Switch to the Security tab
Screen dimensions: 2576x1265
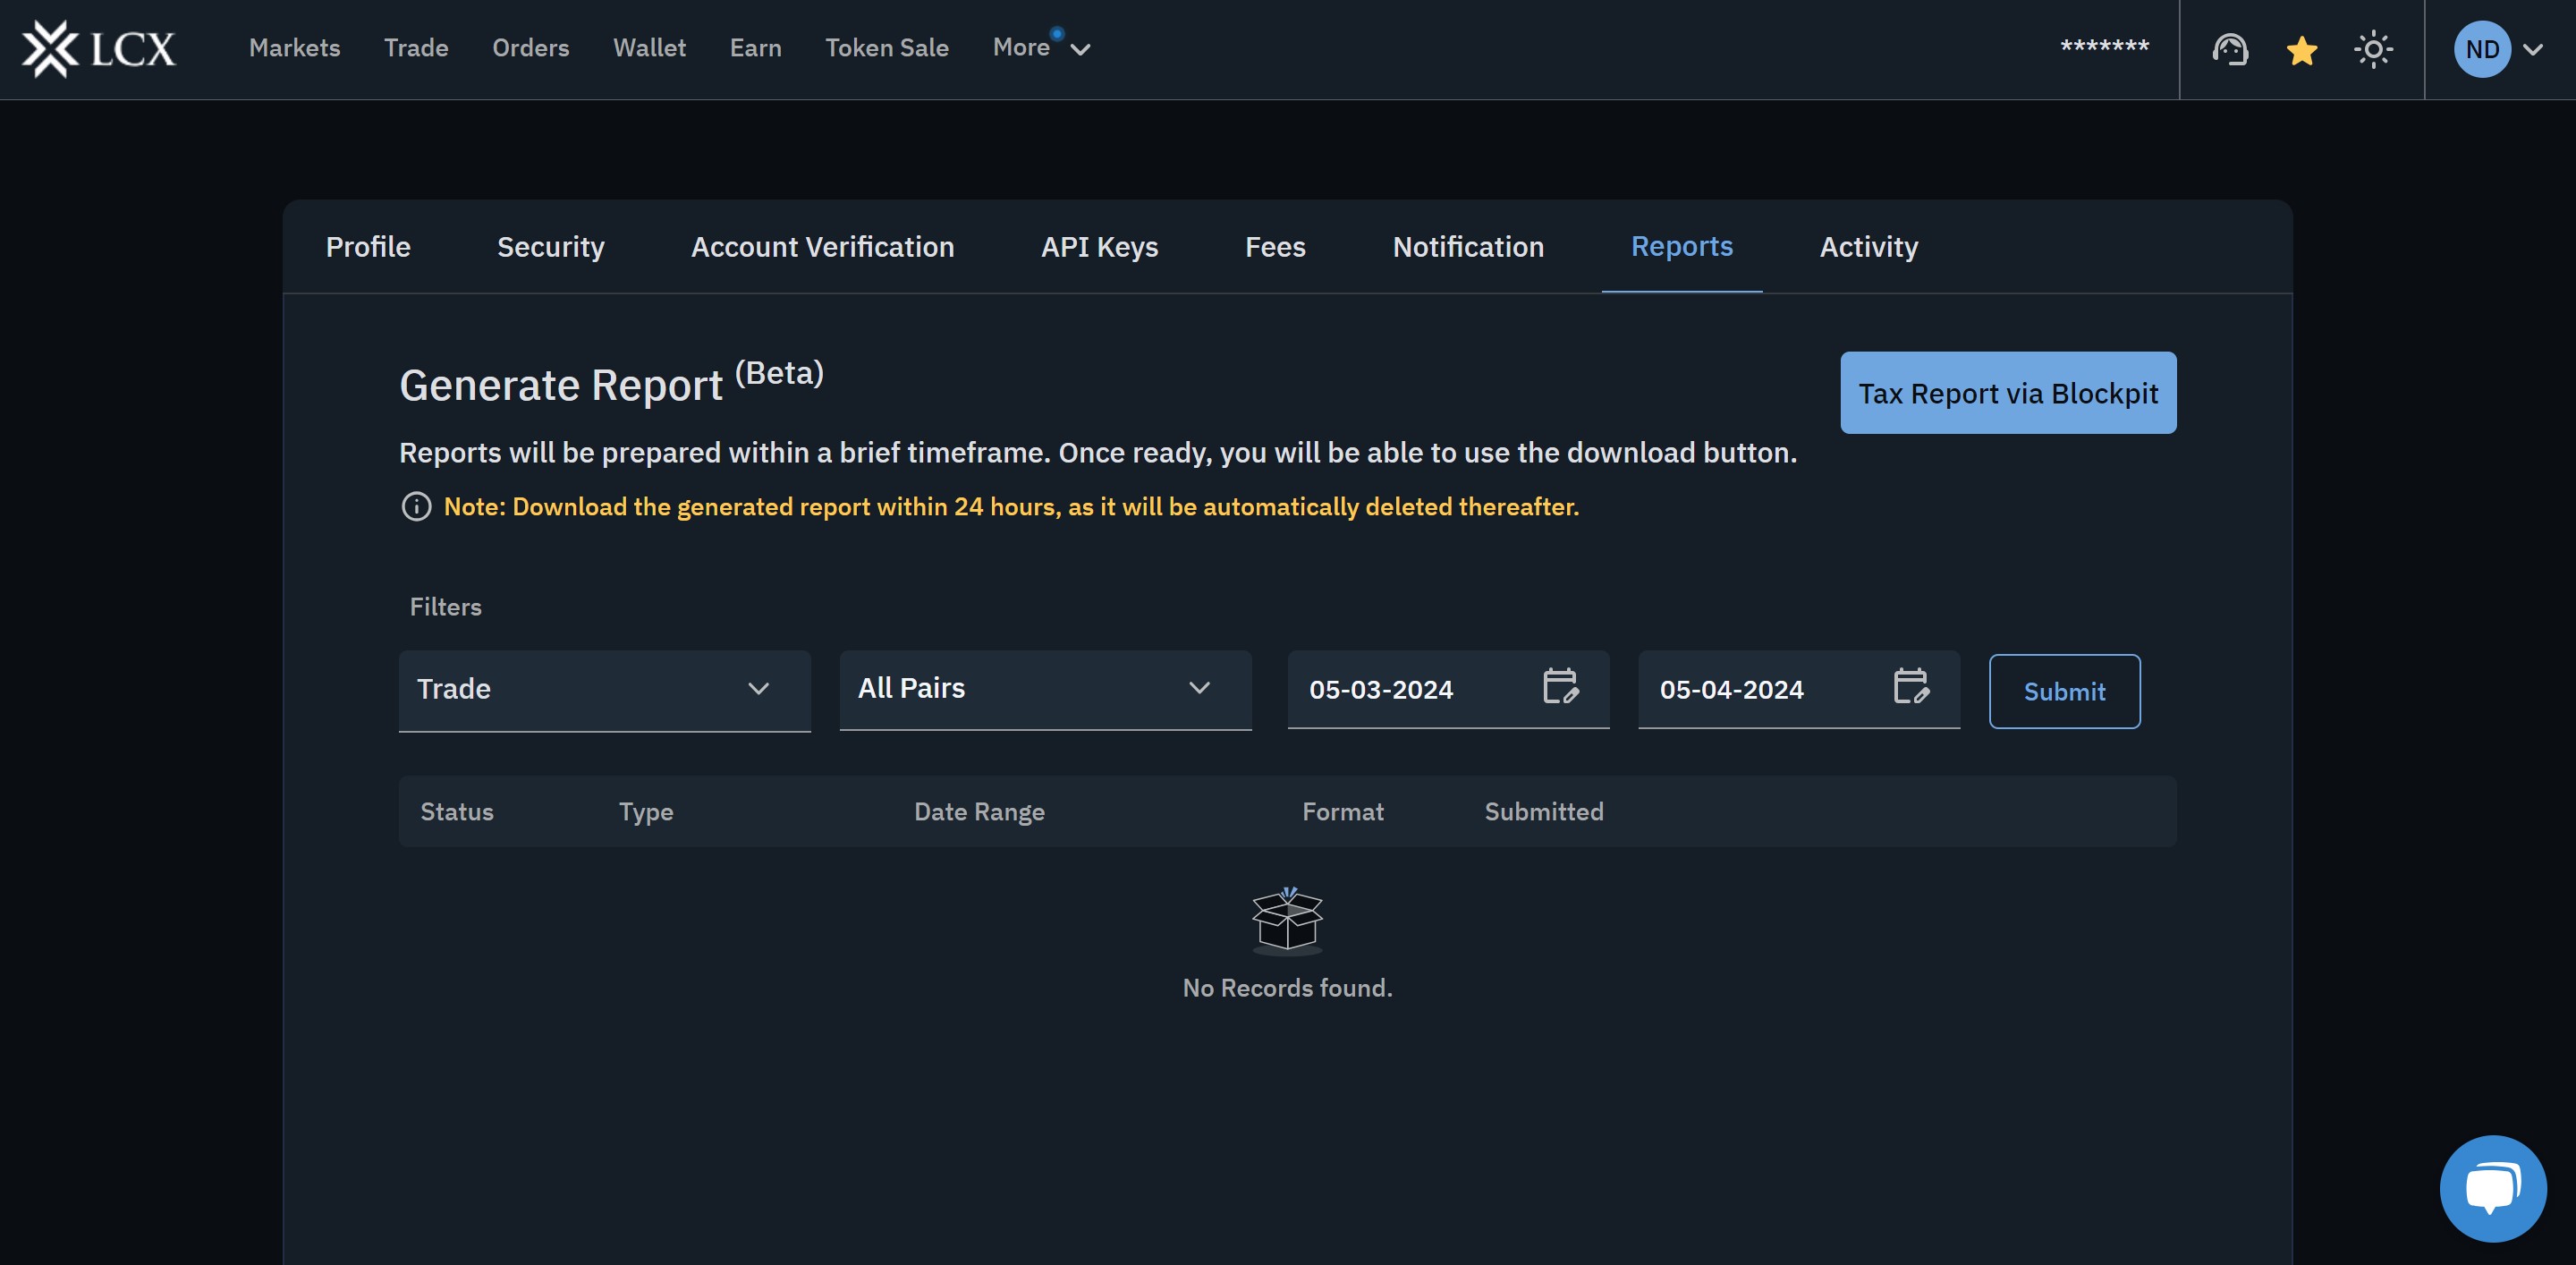point(550,247)
